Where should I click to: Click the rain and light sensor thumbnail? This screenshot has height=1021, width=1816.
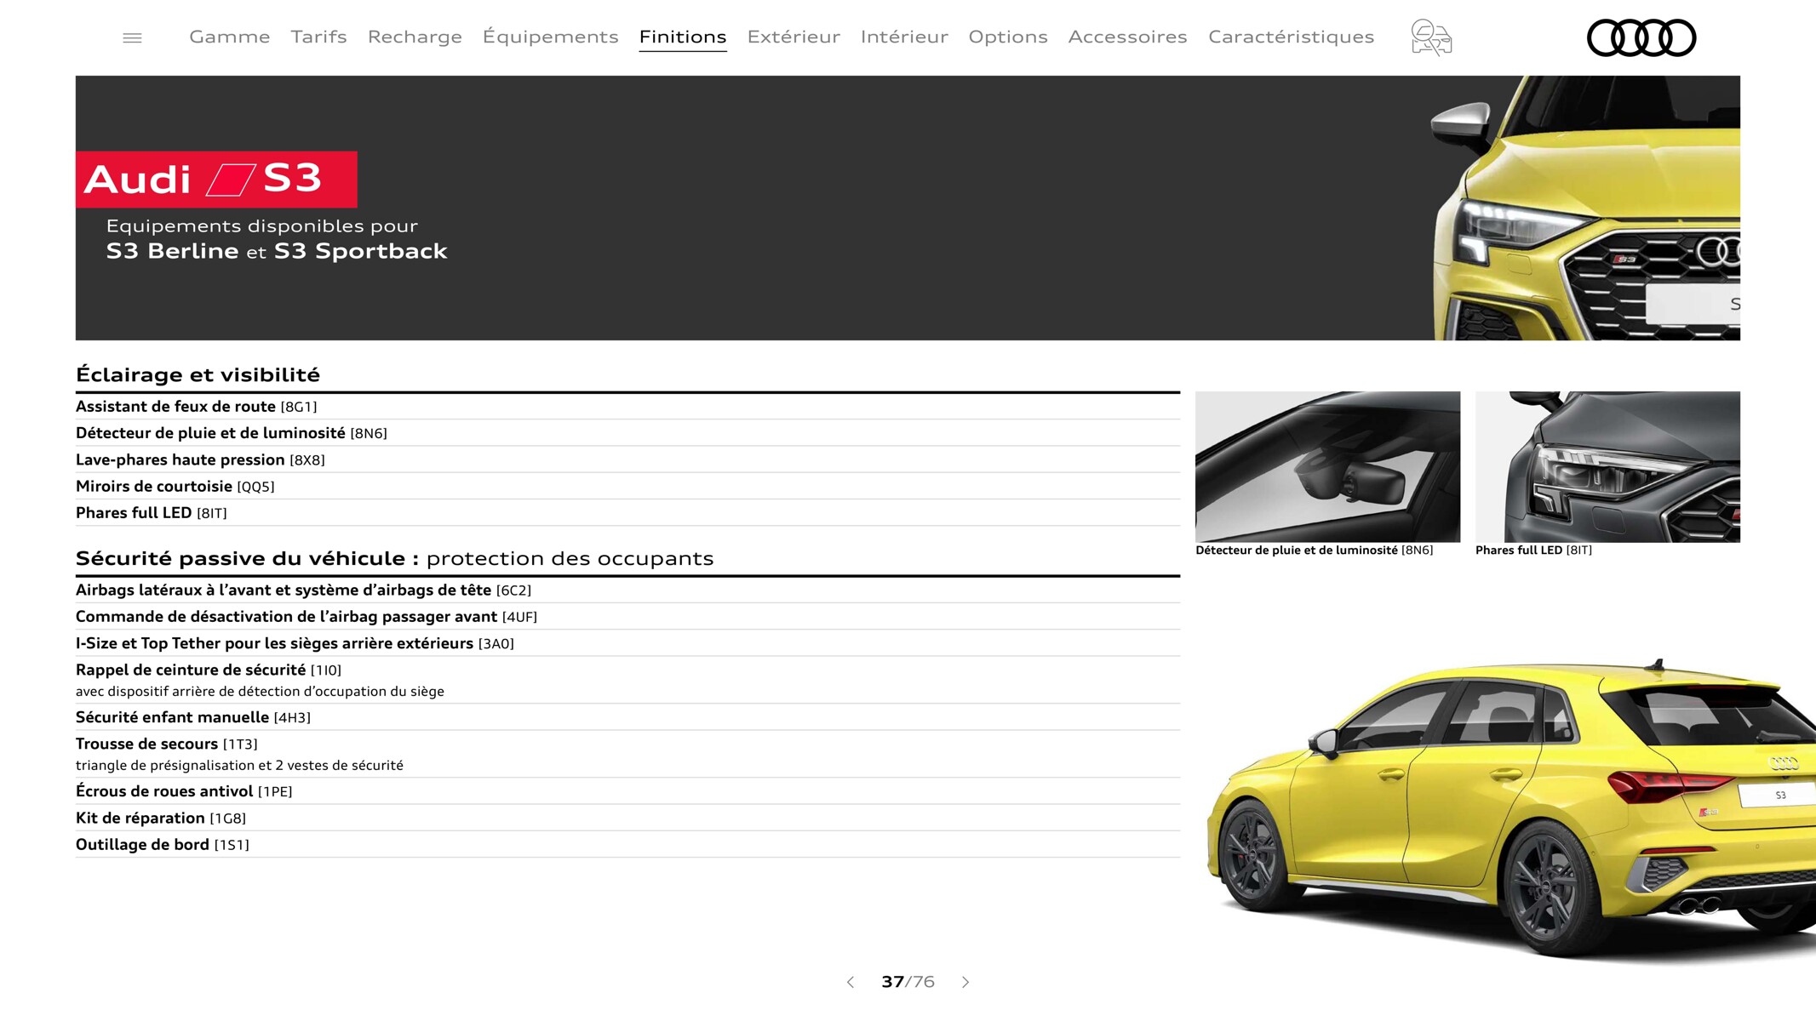[1327, 466]
